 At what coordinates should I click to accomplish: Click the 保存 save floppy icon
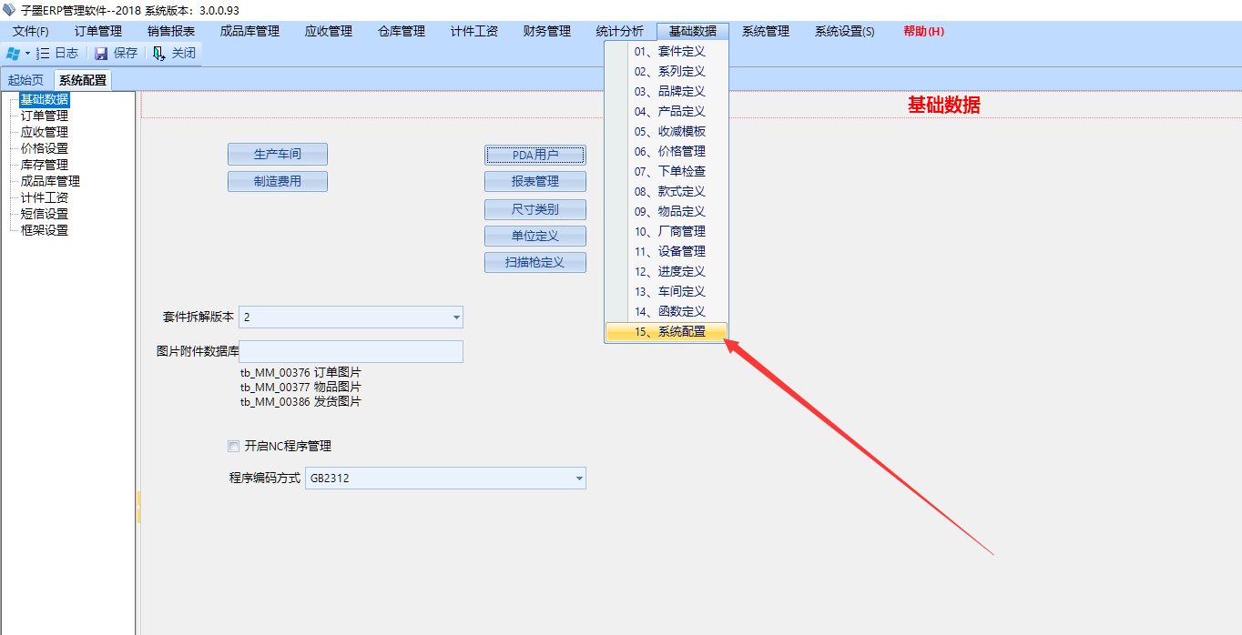click(x=101, y=54)
